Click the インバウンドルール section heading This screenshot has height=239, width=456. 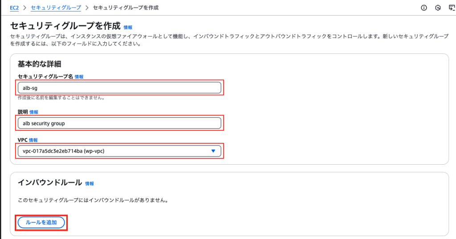(x=50, y=182)
